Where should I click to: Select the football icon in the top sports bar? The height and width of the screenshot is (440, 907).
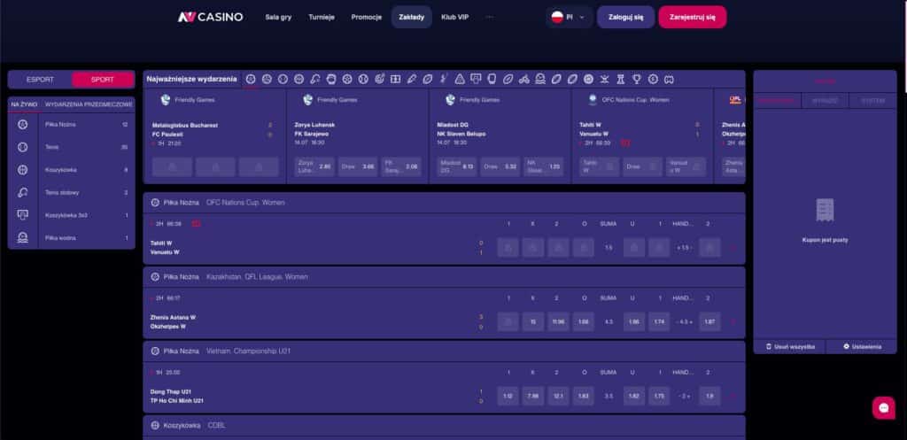click(x=251, y=79)
